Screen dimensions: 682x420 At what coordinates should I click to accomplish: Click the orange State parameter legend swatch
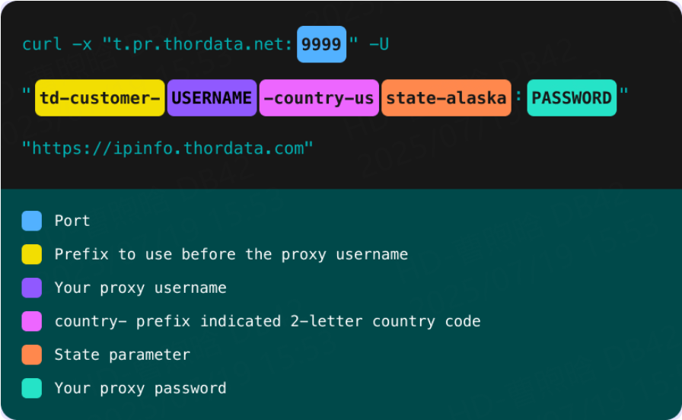[x=32, y=355]
